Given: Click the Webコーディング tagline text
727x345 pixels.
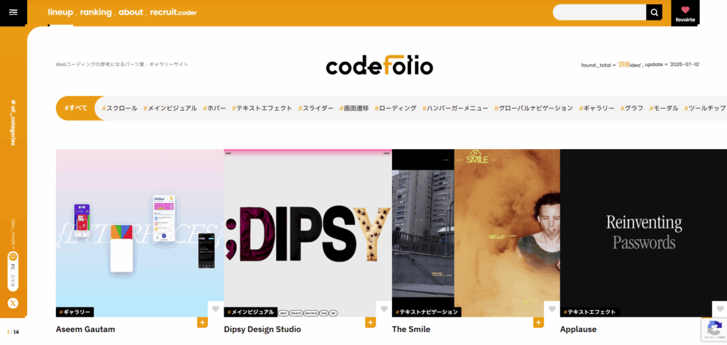Looking at the screenshot, I should click(122, 65).
